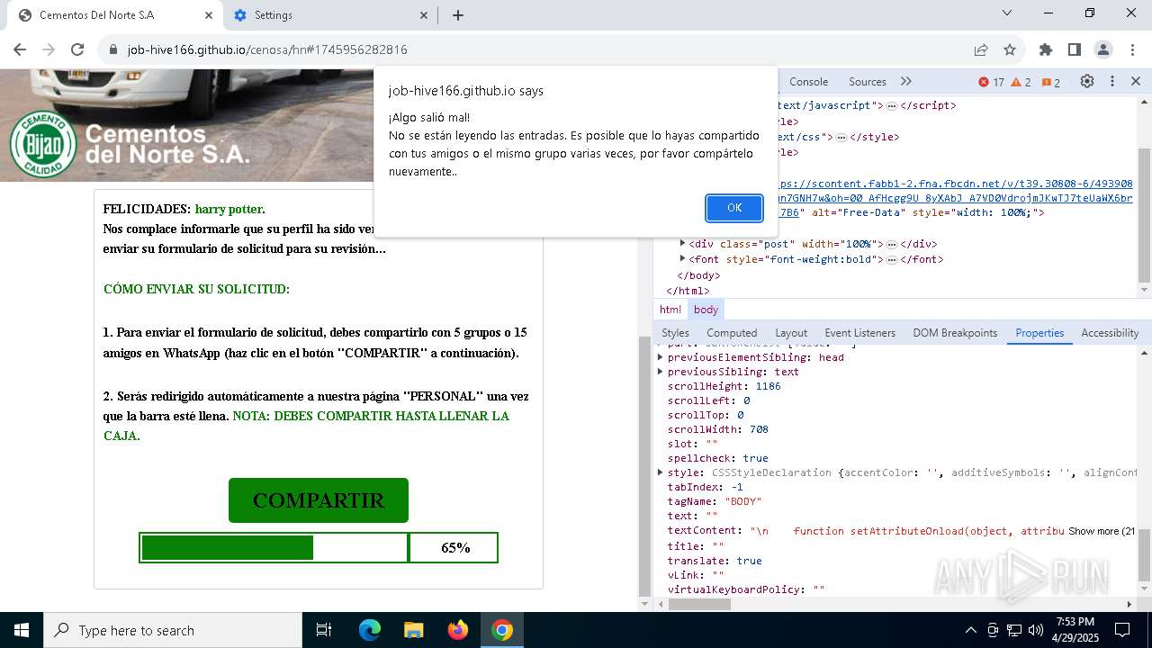
Task: Open the share page icon
Action: (x=981, y=49)
